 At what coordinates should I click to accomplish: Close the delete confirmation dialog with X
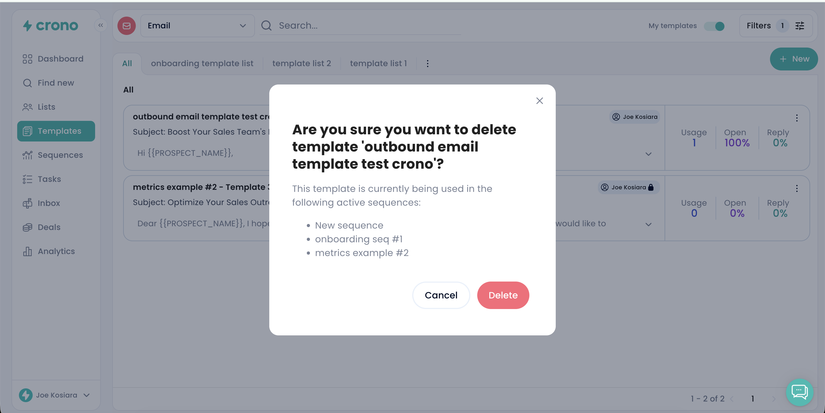[x=539, y=101]
